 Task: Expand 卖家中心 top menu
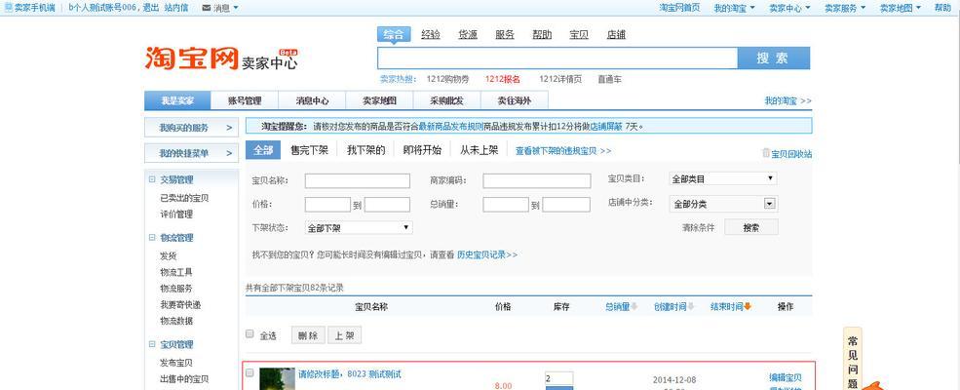(x=789, y=8)
